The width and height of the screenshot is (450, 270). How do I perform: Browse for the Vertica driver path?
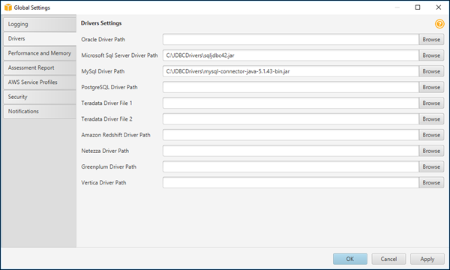tap(431, 183)
